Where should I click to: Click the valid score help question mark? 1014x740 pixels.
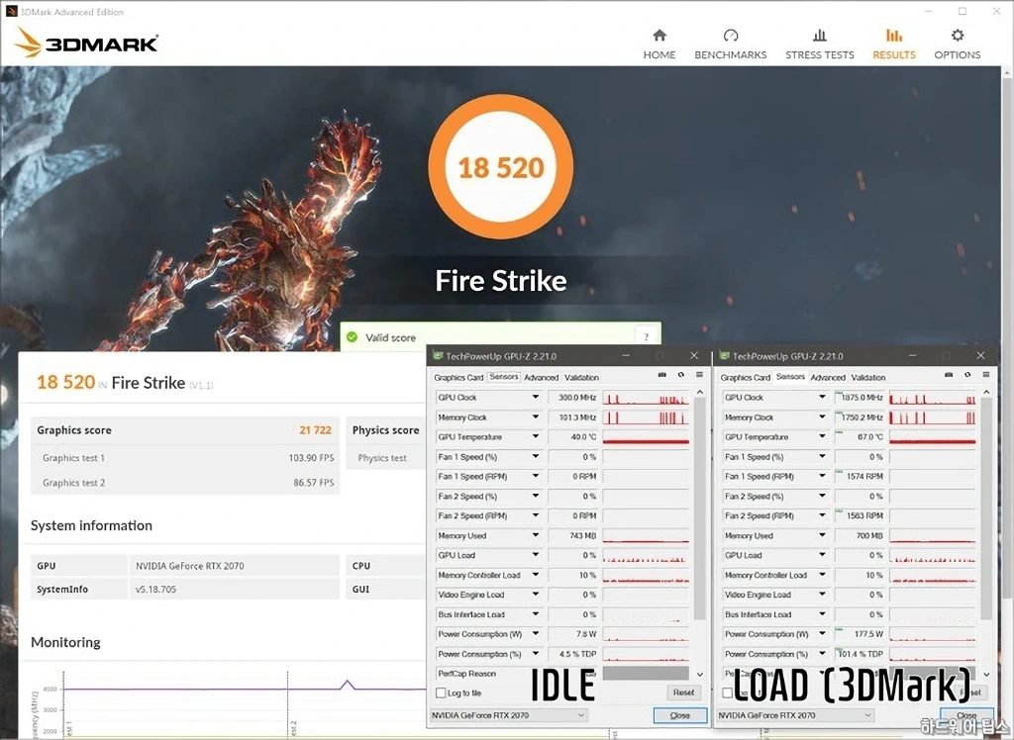pos(646,336)
